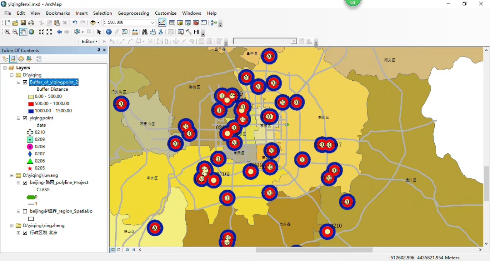
Task: Toggle visibility of yiqingpoint layer
Action: [x=25, y=118]
